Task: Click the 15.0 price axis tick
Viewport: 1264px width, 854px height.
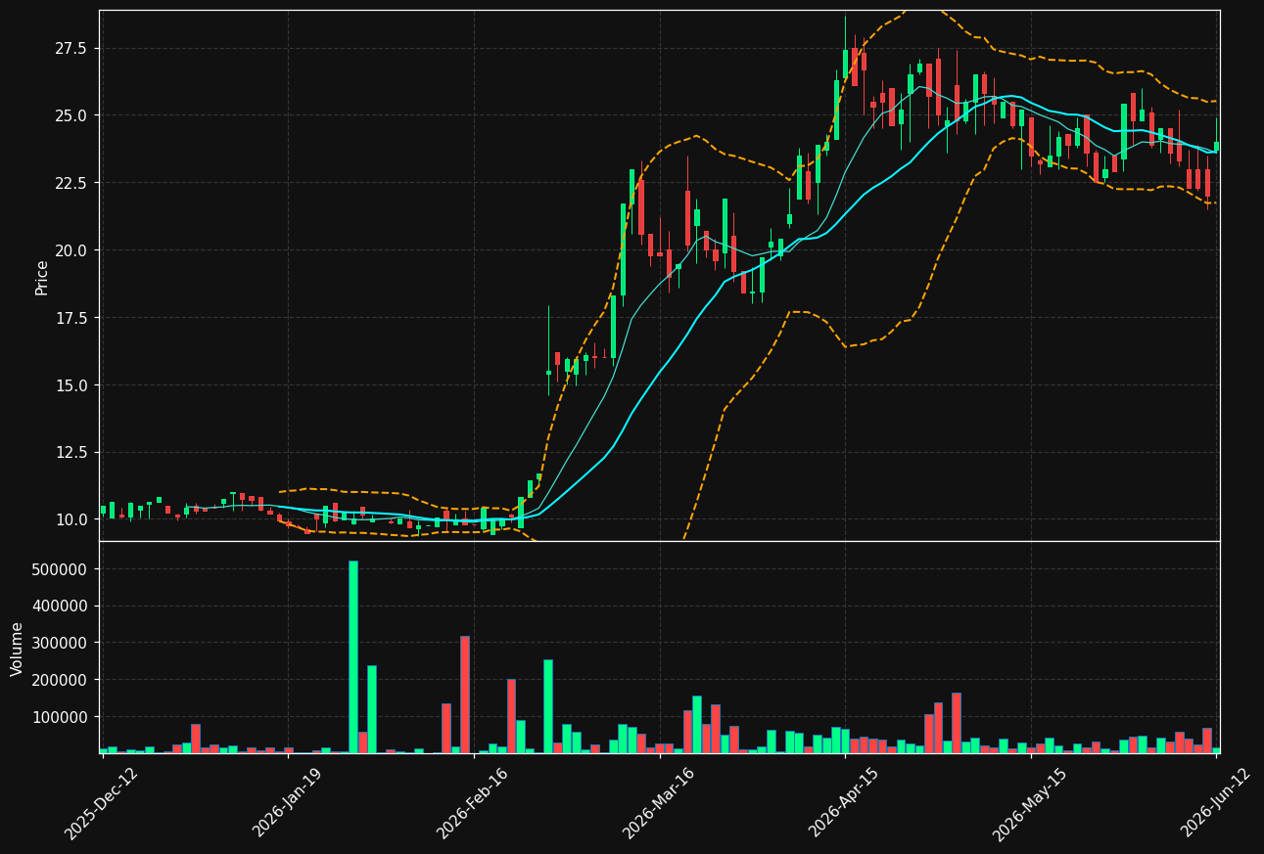Action: pyautogui.click(x=73, y=385)
